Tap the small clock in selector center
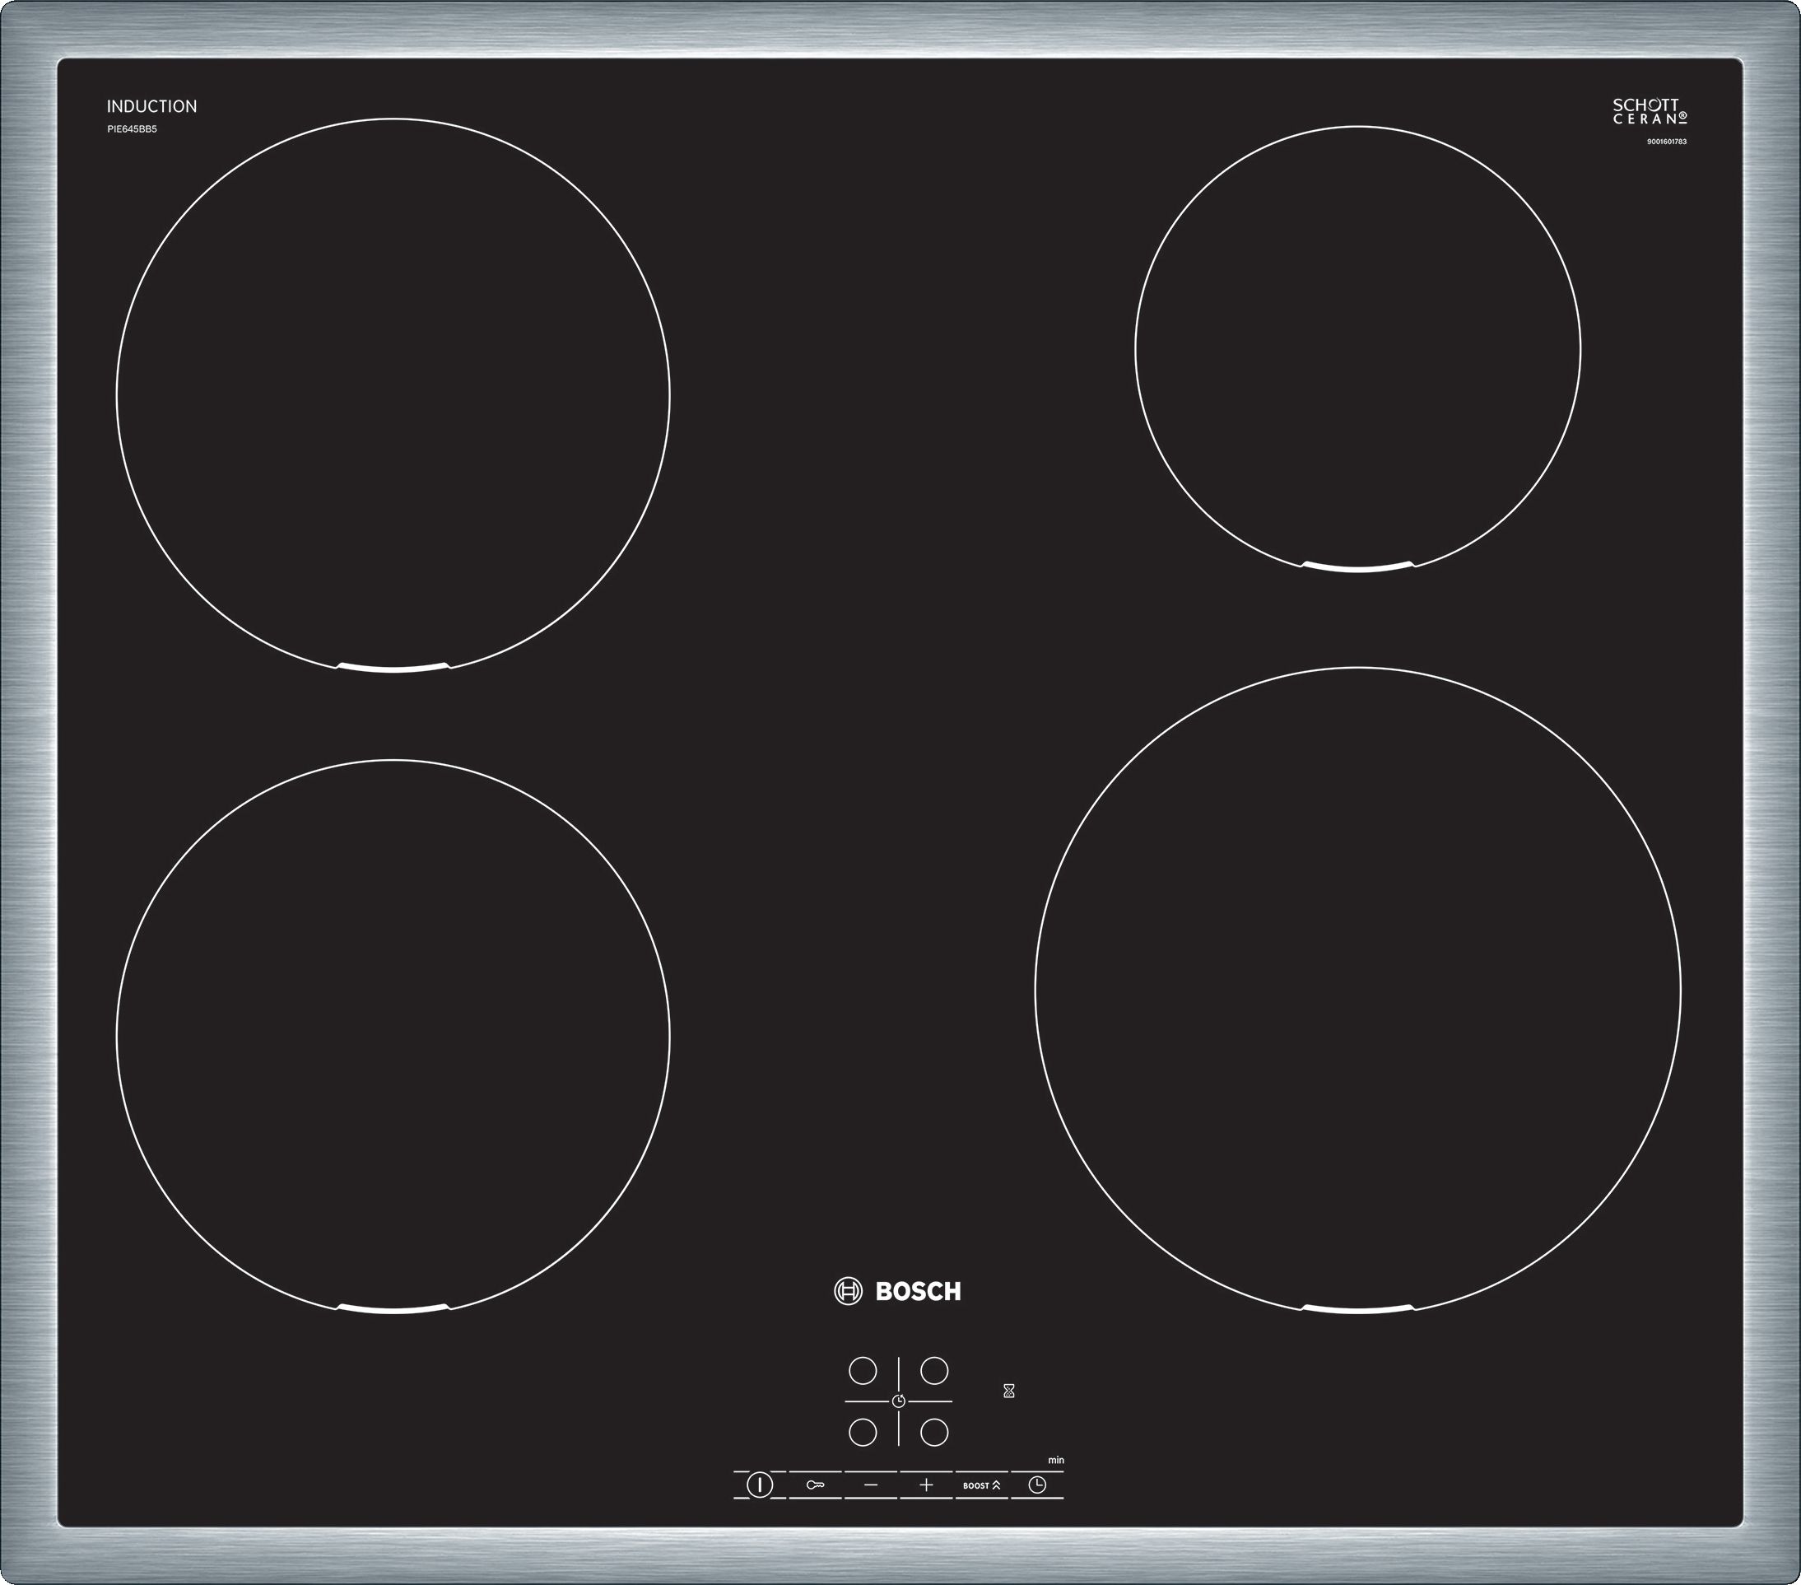 point(899,1401)
